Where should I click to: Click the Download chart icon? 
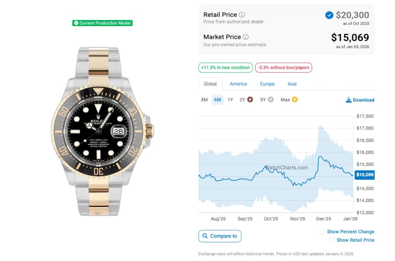click(349, 100)
